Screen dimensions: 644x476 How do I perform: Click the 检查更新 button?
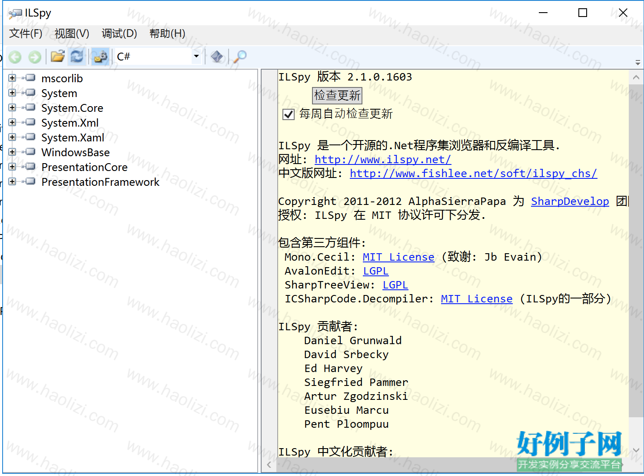(337, 95)
